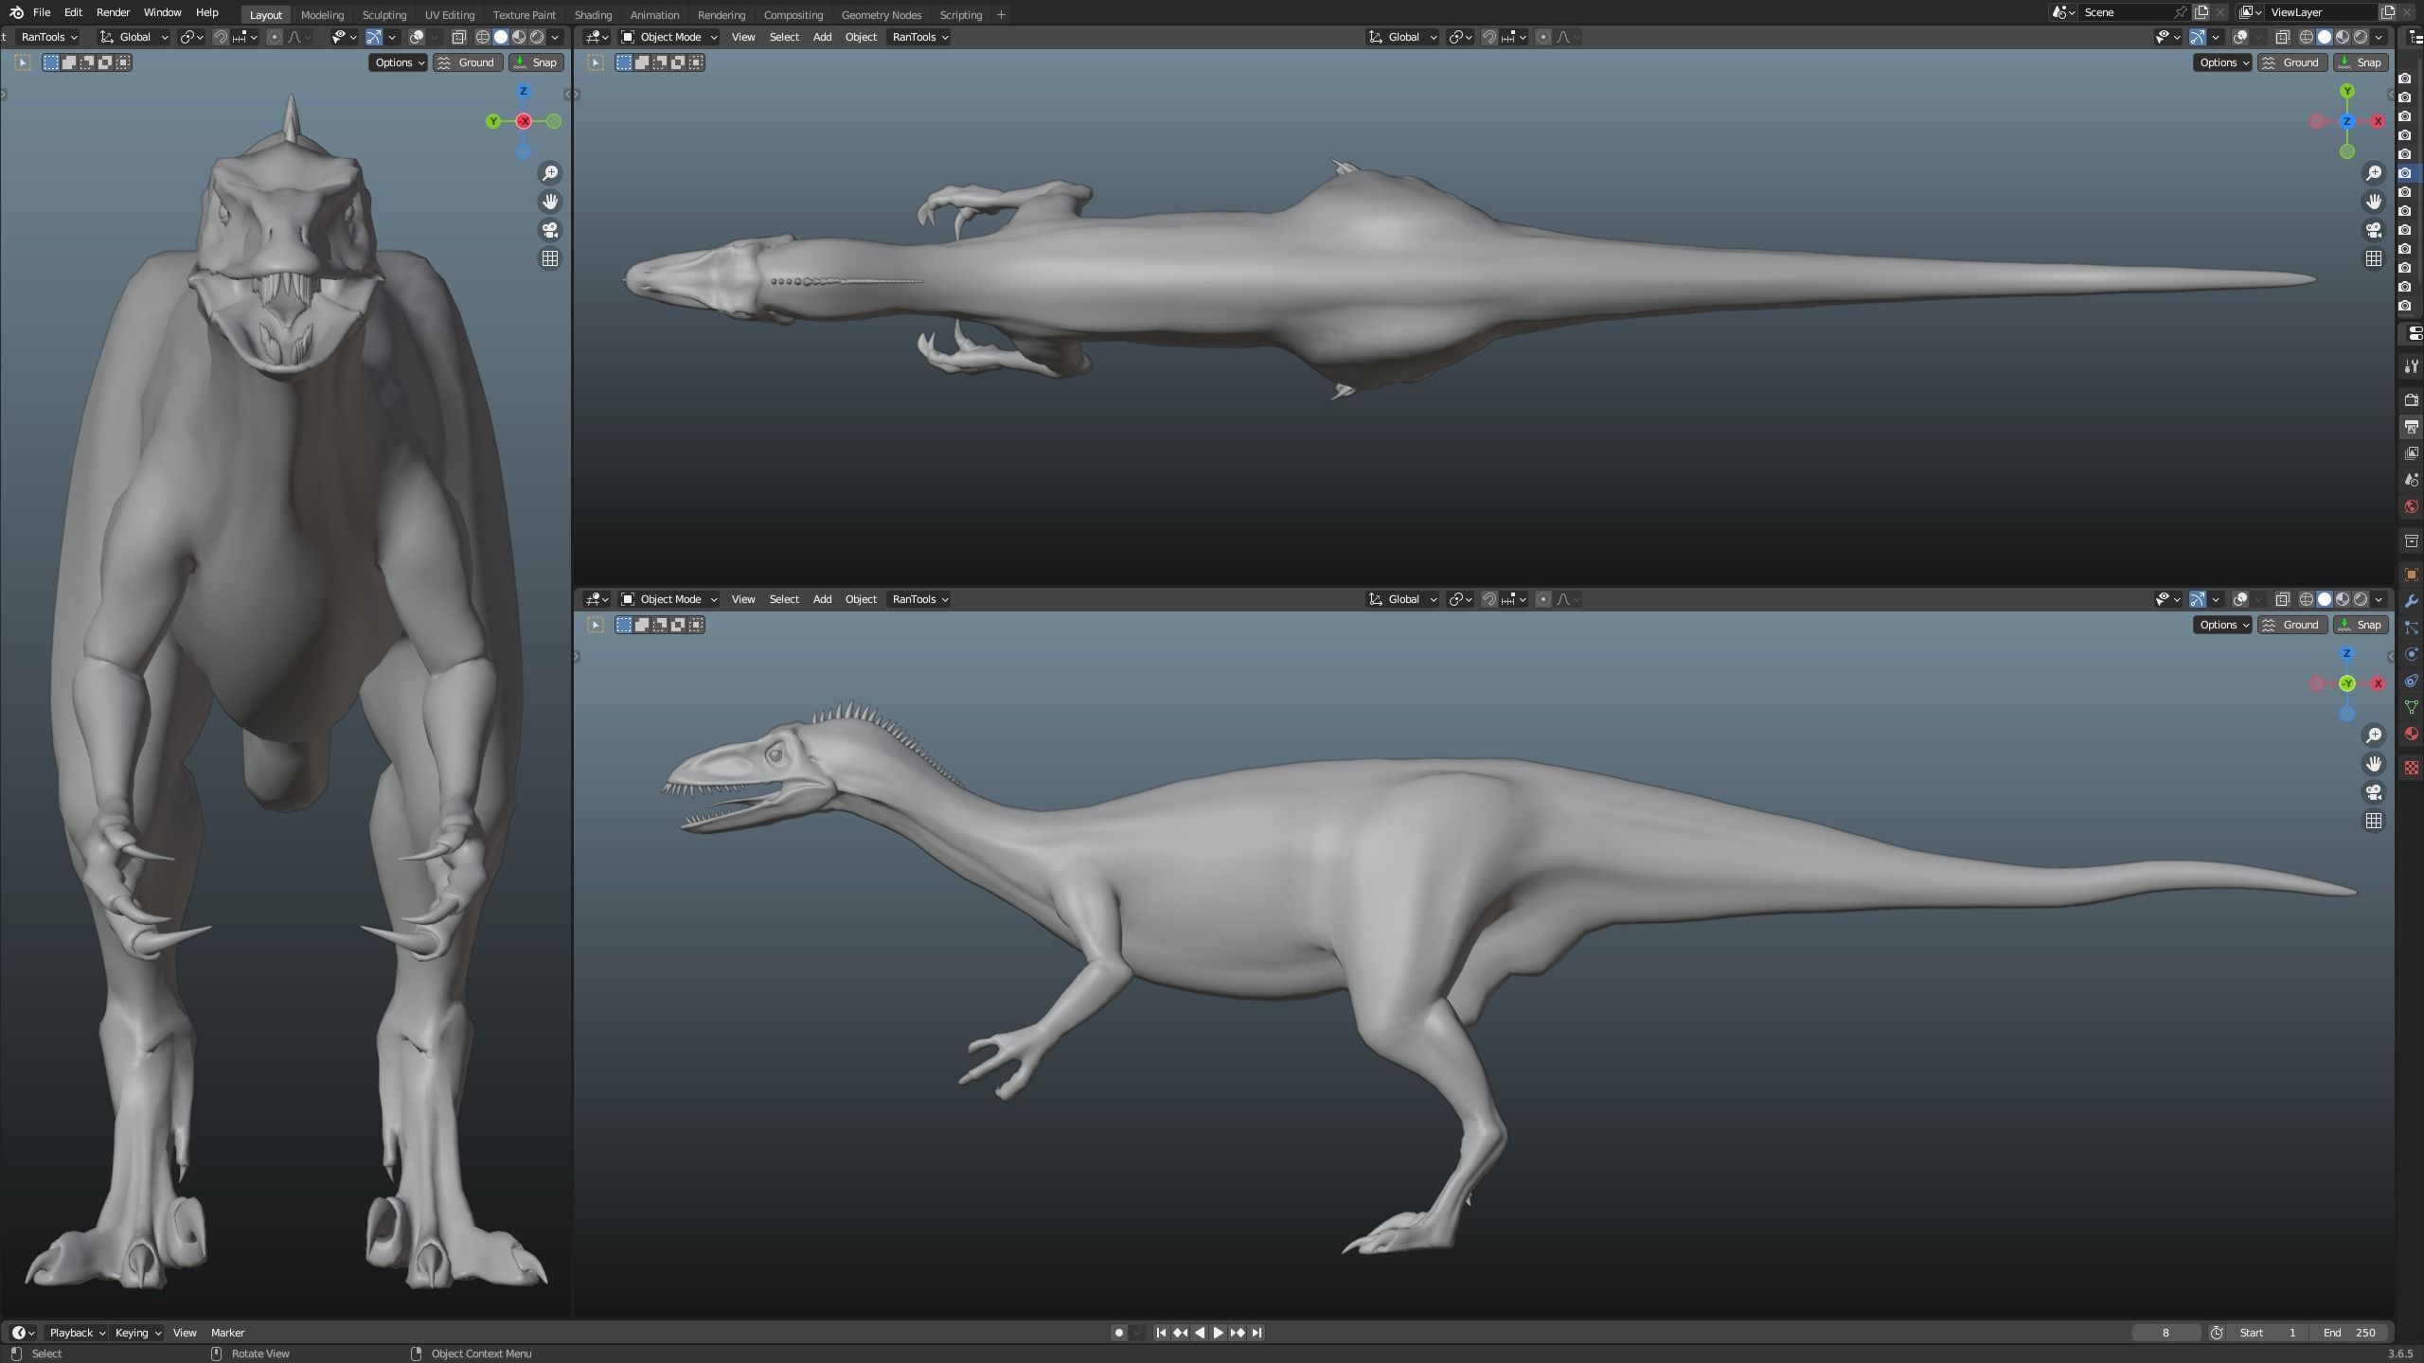Open the Scene properties tab icon
2424x1363 pixels.
click(2412, 480)
